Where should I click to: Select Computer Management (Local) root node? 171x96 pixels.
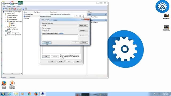click(14, 12)
